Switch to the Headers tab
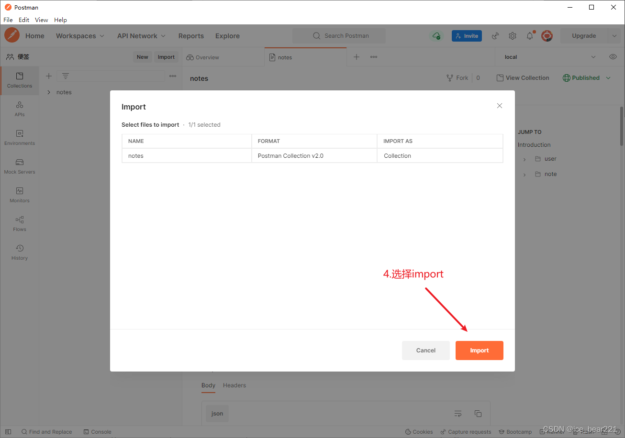 [234, 385]
